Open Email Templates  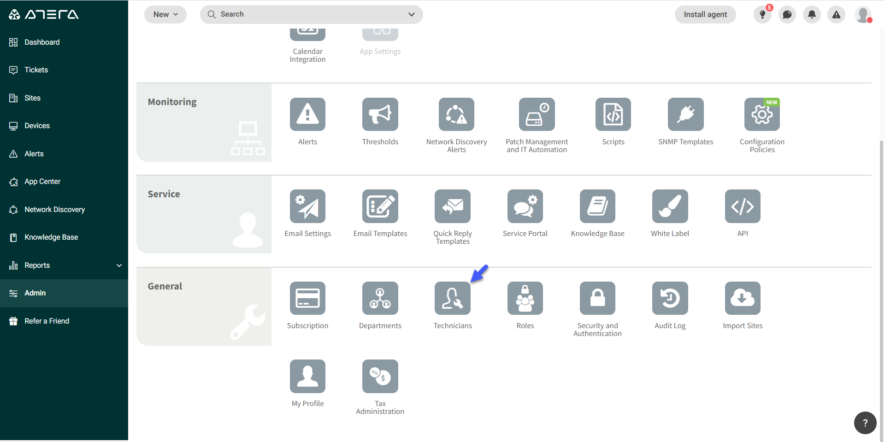tap(380, 206)
